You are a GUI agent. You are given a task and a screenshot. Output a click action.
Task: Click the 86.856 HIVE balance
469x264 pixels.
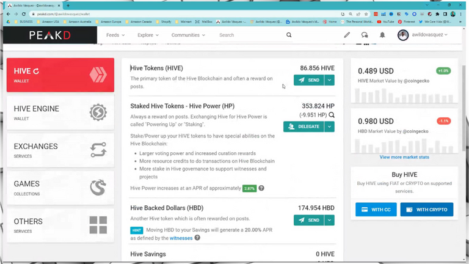click(317, 68)
